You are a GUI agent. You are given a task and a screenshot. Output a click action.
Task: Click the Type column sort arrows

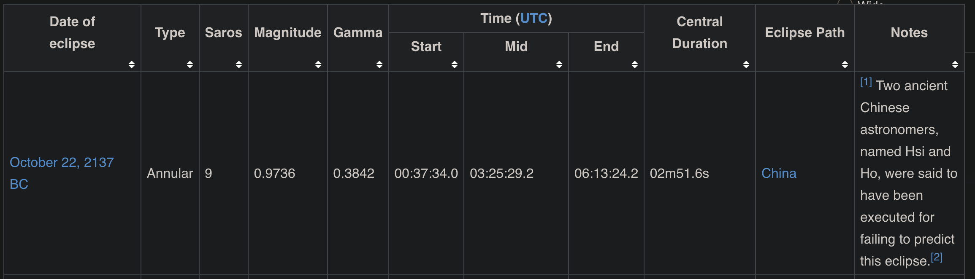click(x=190, y=64)
